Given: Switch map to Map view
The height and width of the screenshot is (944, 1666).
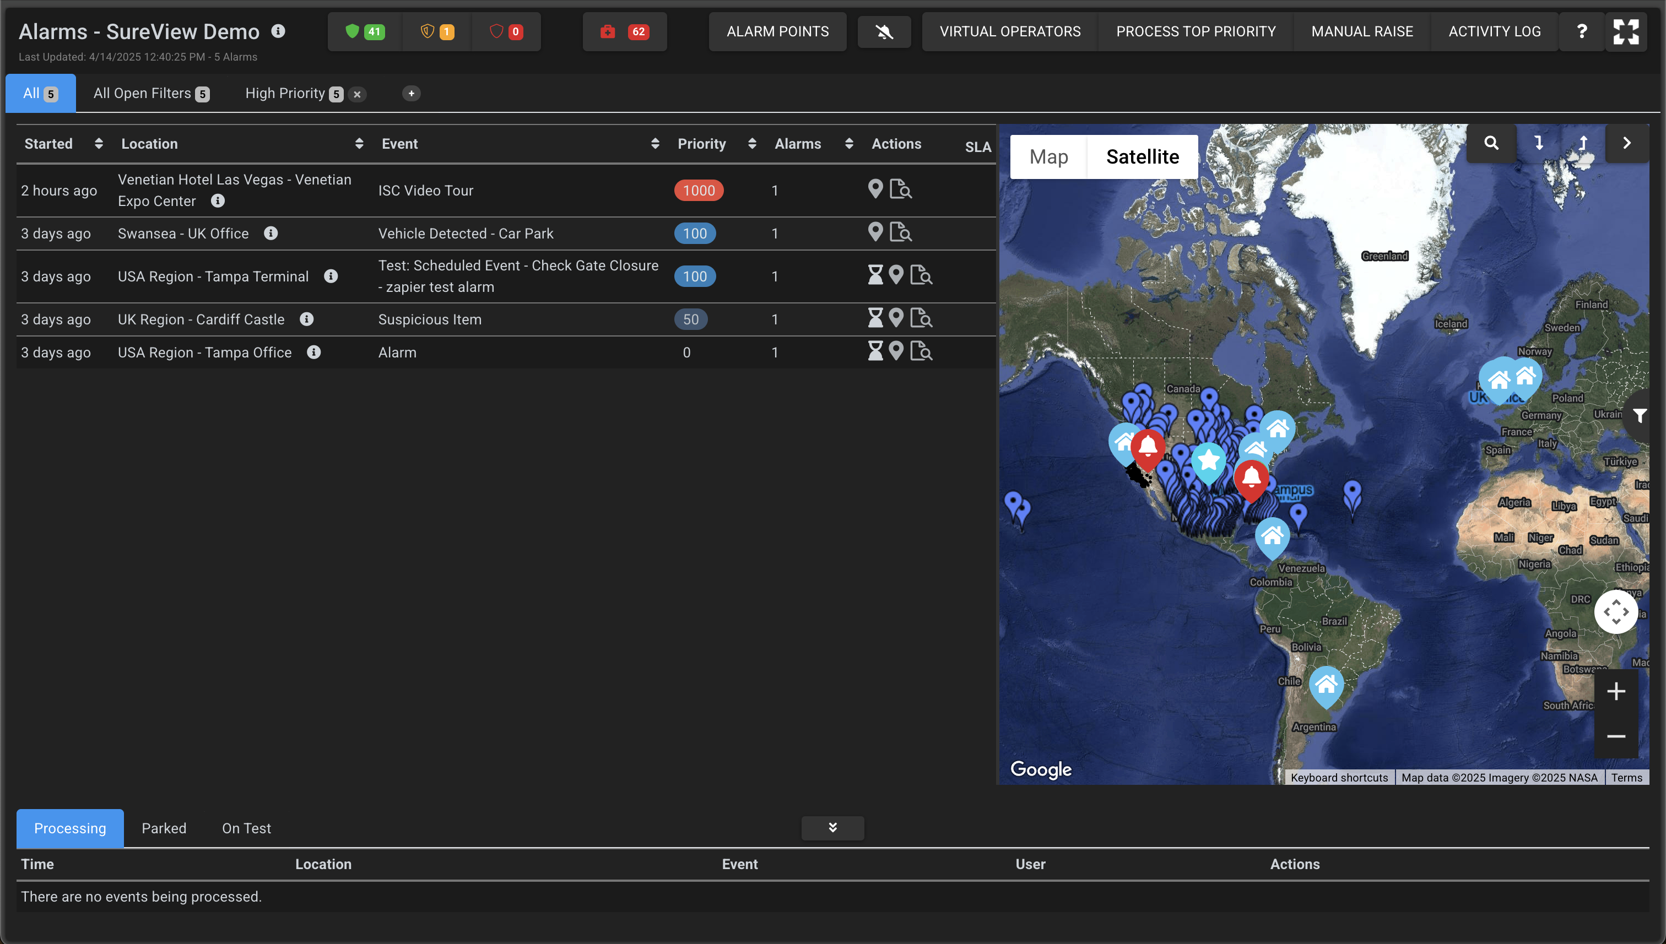Looking at the screenshot, I should point(1048,157).
